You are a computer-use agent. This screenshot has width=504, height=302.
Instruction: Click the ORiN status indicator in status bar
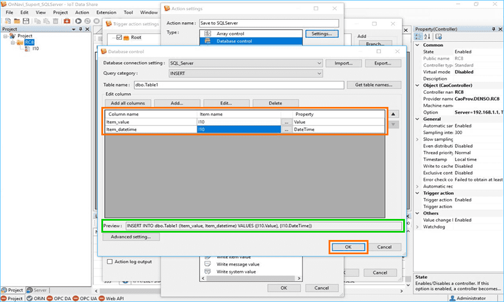click(29, 298)
